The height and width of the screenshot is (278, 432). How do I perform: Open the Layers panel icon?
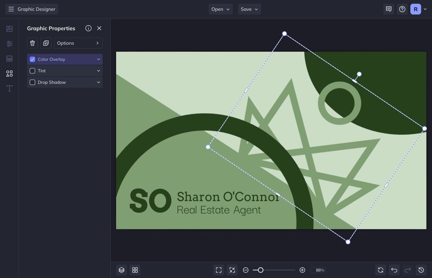121,270
